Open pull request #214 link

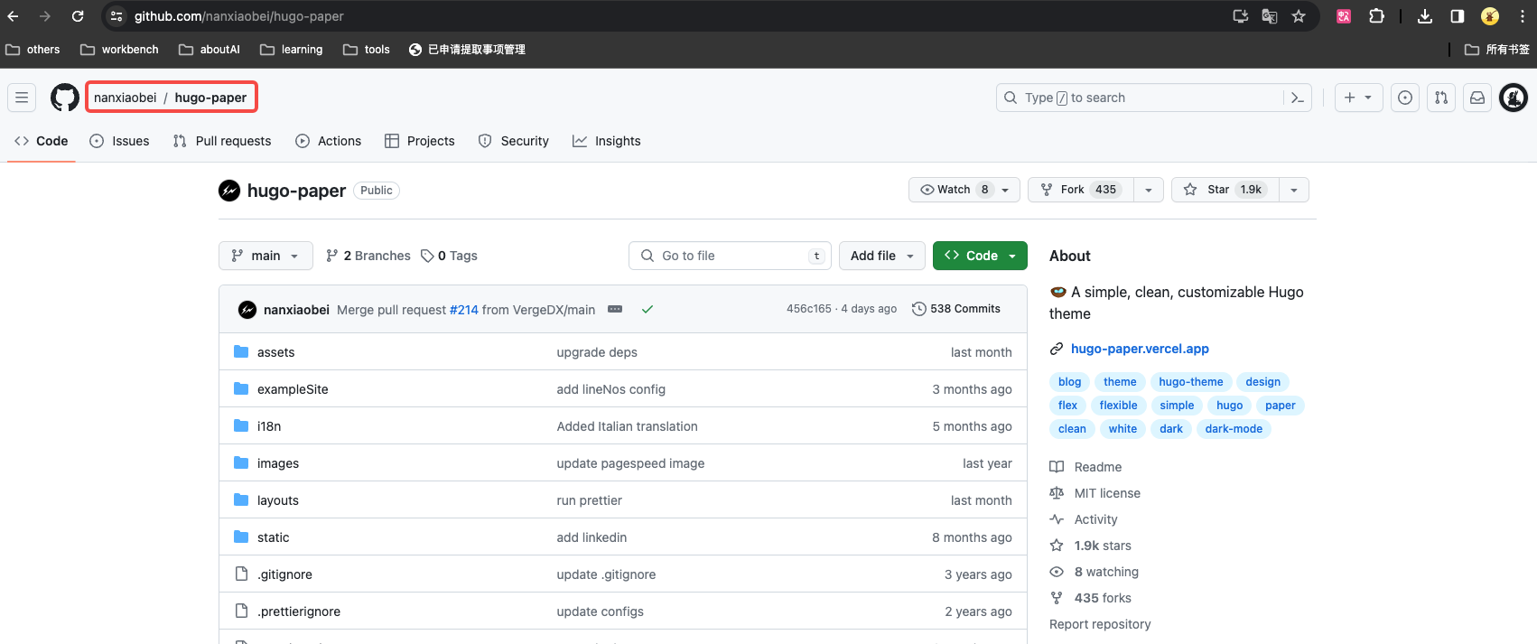pyautogui.click(x=464, y=310)
